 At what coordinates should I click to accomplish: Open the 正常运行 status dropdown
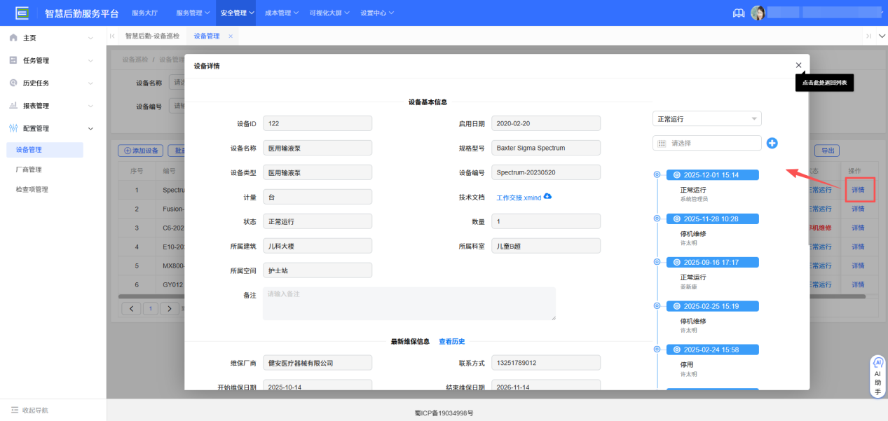click(x=706, y=118)
